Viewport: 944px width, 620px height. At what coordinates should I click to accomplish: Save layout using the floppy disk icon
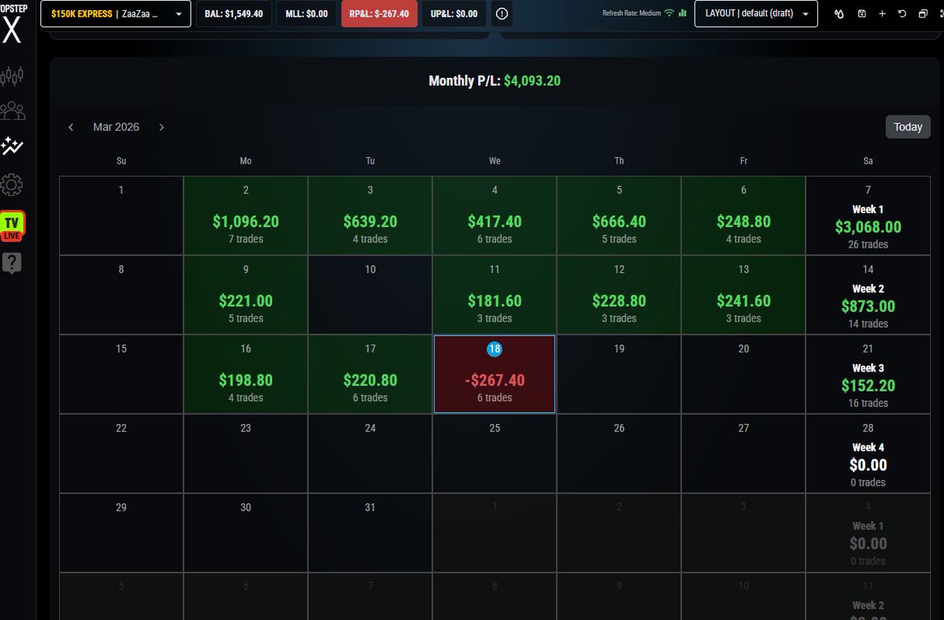point(861,14)
